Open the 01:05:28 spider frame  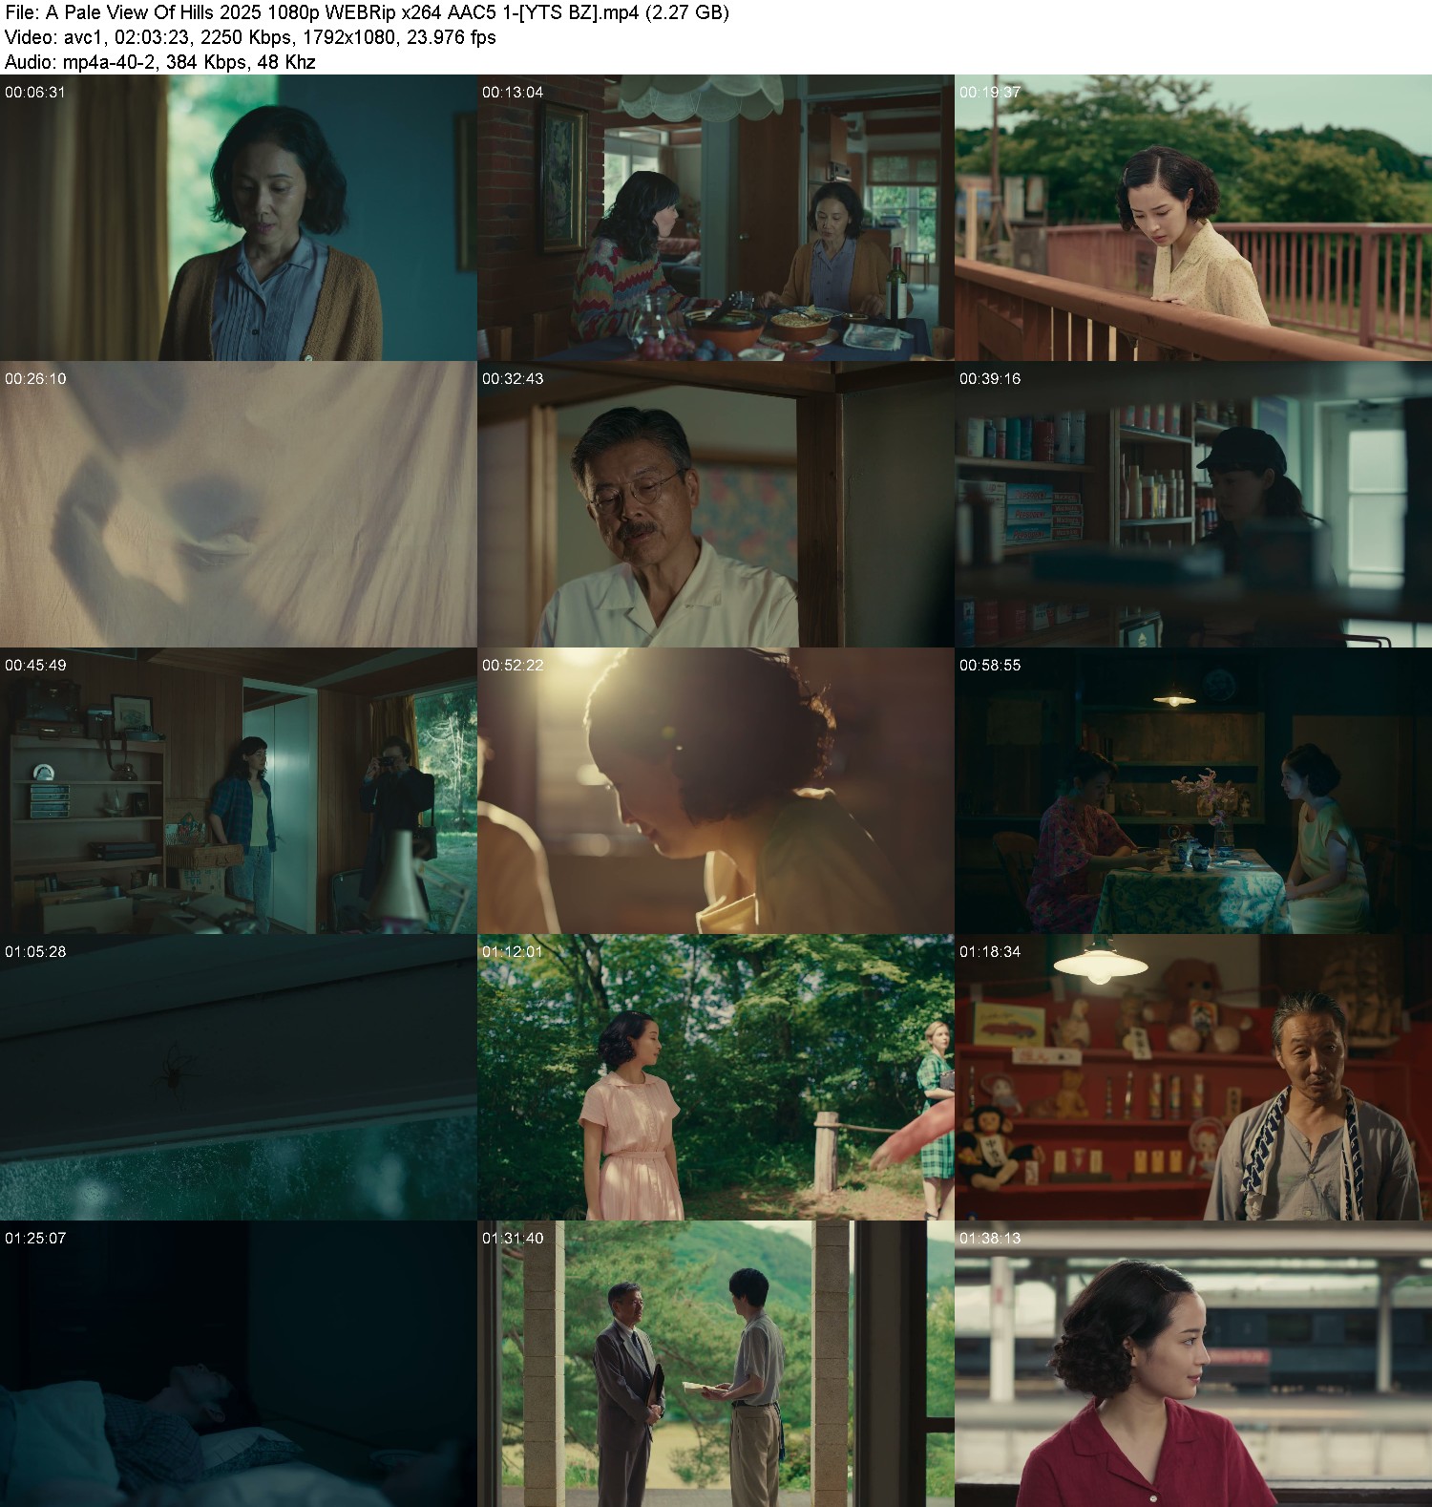(x=239, y=1077)
